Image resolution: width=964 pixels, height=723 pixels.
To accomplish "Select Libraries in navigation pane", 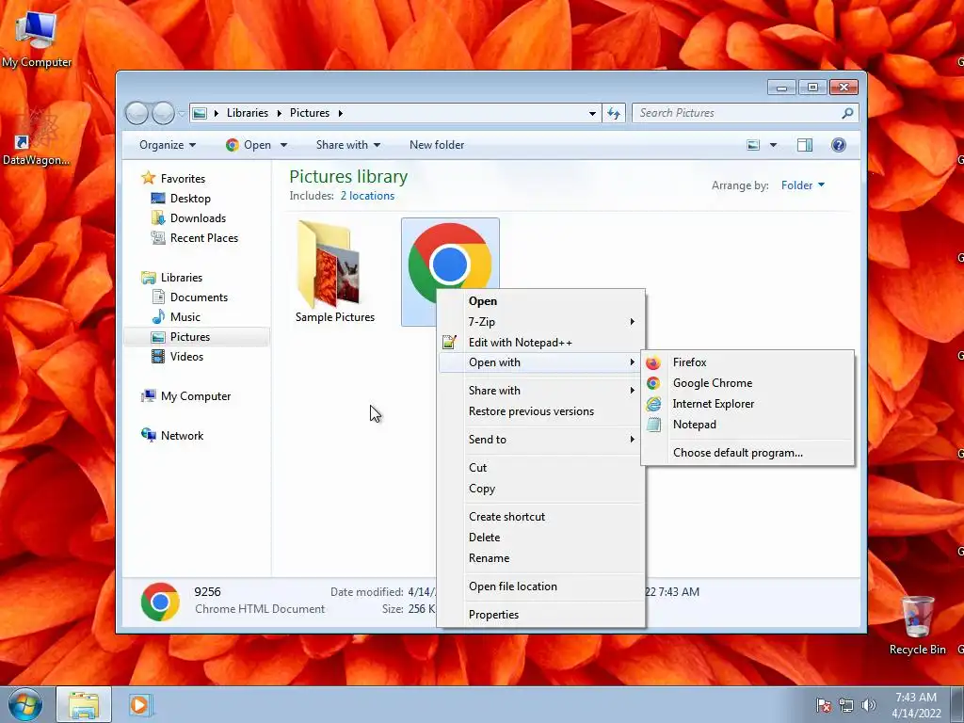I will pyautogui.click(x=181, y=278).
